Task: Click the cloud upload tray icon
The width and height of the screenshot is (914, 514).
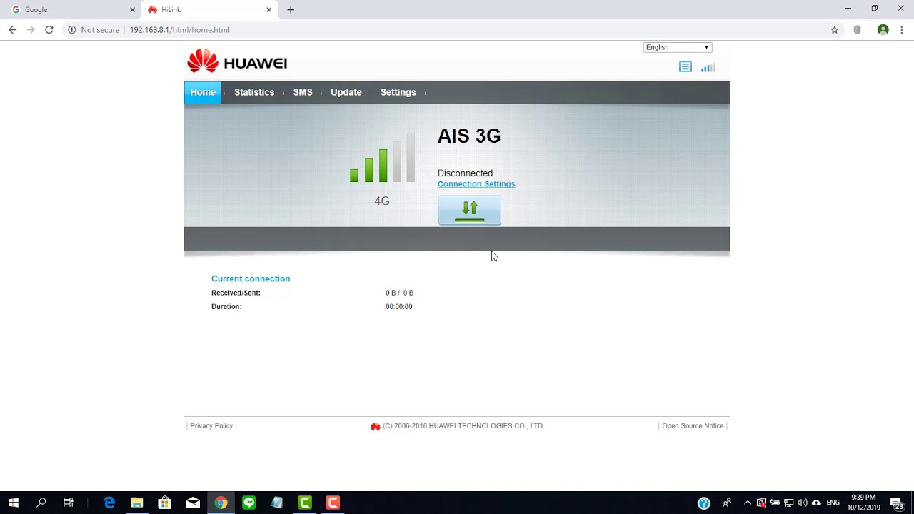Action: (x=816, y=503)
